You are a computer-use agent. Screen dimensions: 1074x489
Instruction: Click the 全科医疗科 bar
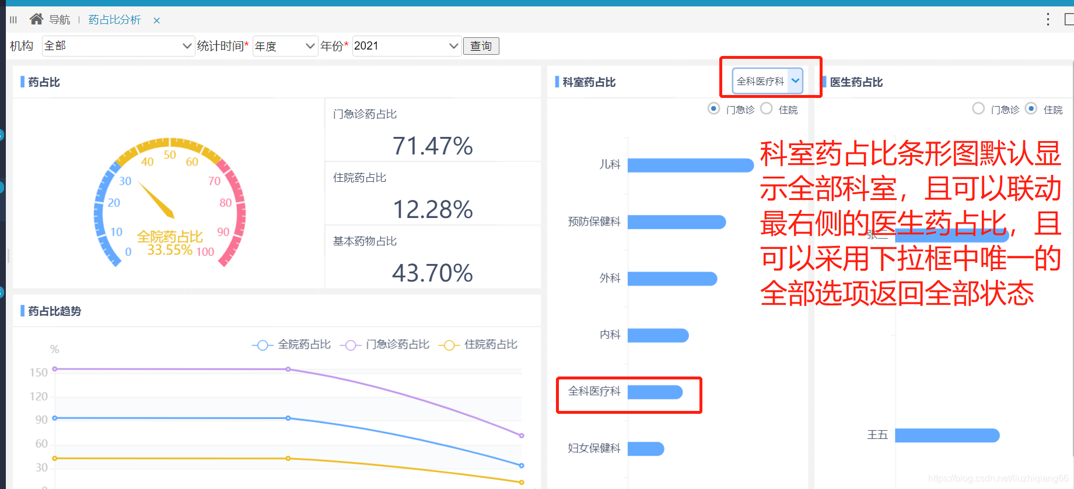[x=655, y=392]
